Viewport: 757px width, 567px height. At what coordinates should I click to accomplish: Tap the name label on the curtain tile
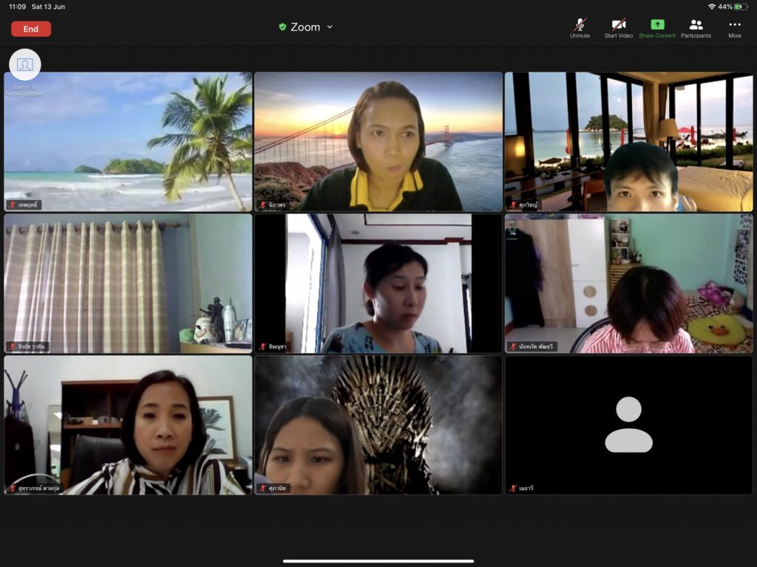click(x=27, y=347)
